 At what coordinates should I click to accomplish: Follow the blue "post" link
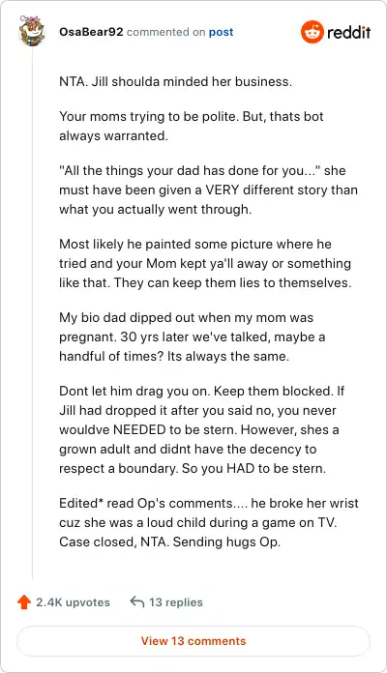coord(221,32)
